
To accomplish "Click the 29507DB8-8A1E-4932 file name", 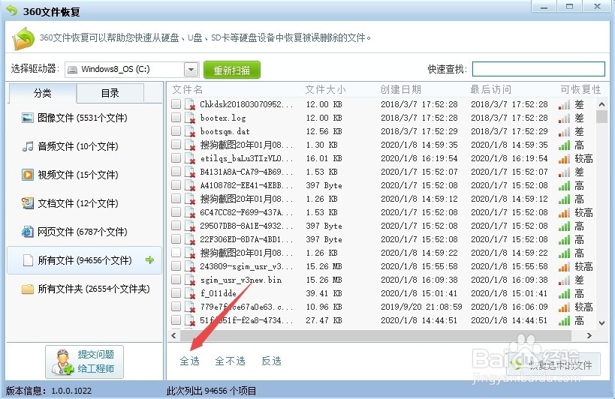I will 246,226.
